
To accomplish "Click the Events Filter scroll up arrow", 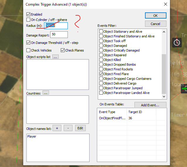I will tap(164, 32).
